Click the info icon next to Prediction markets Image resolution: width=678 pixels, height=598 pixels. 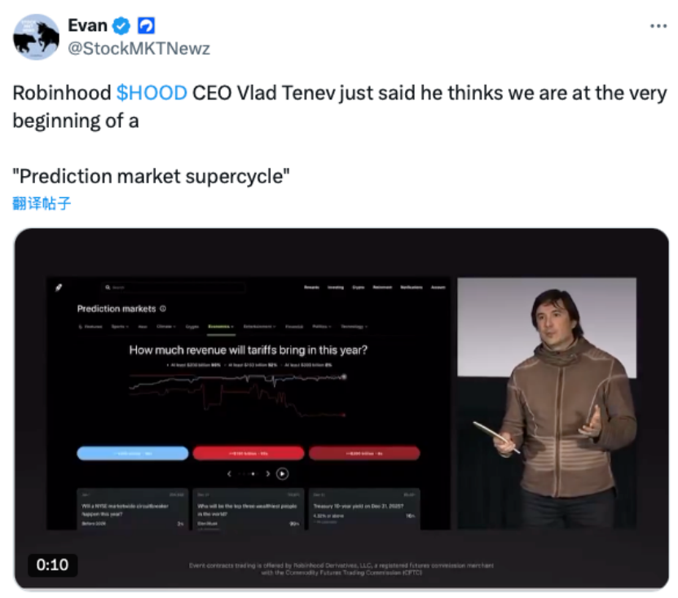tap(163, 309)
